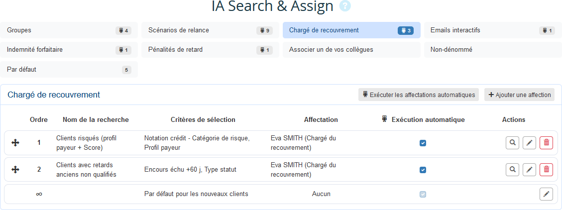Image resolution: width=562 pixels, height=210 pixels.
Task: Grab the move handle for Clients risqués row
Action: pos(15,143)
